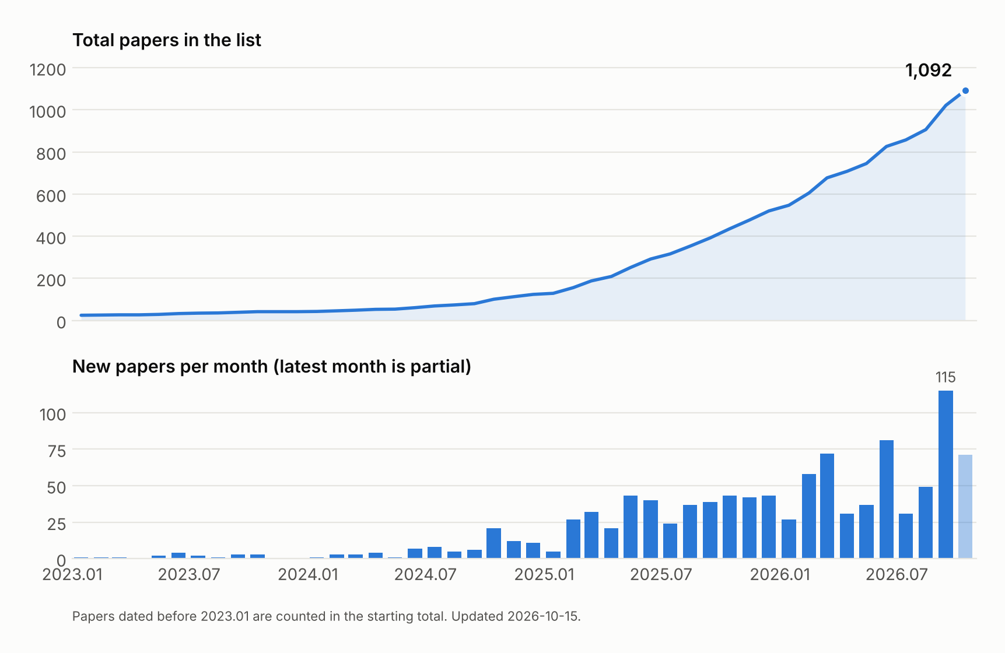Click the 800 y-axis label
Image resolution: width=1005 pixels, height=653 pixels.
51,154
